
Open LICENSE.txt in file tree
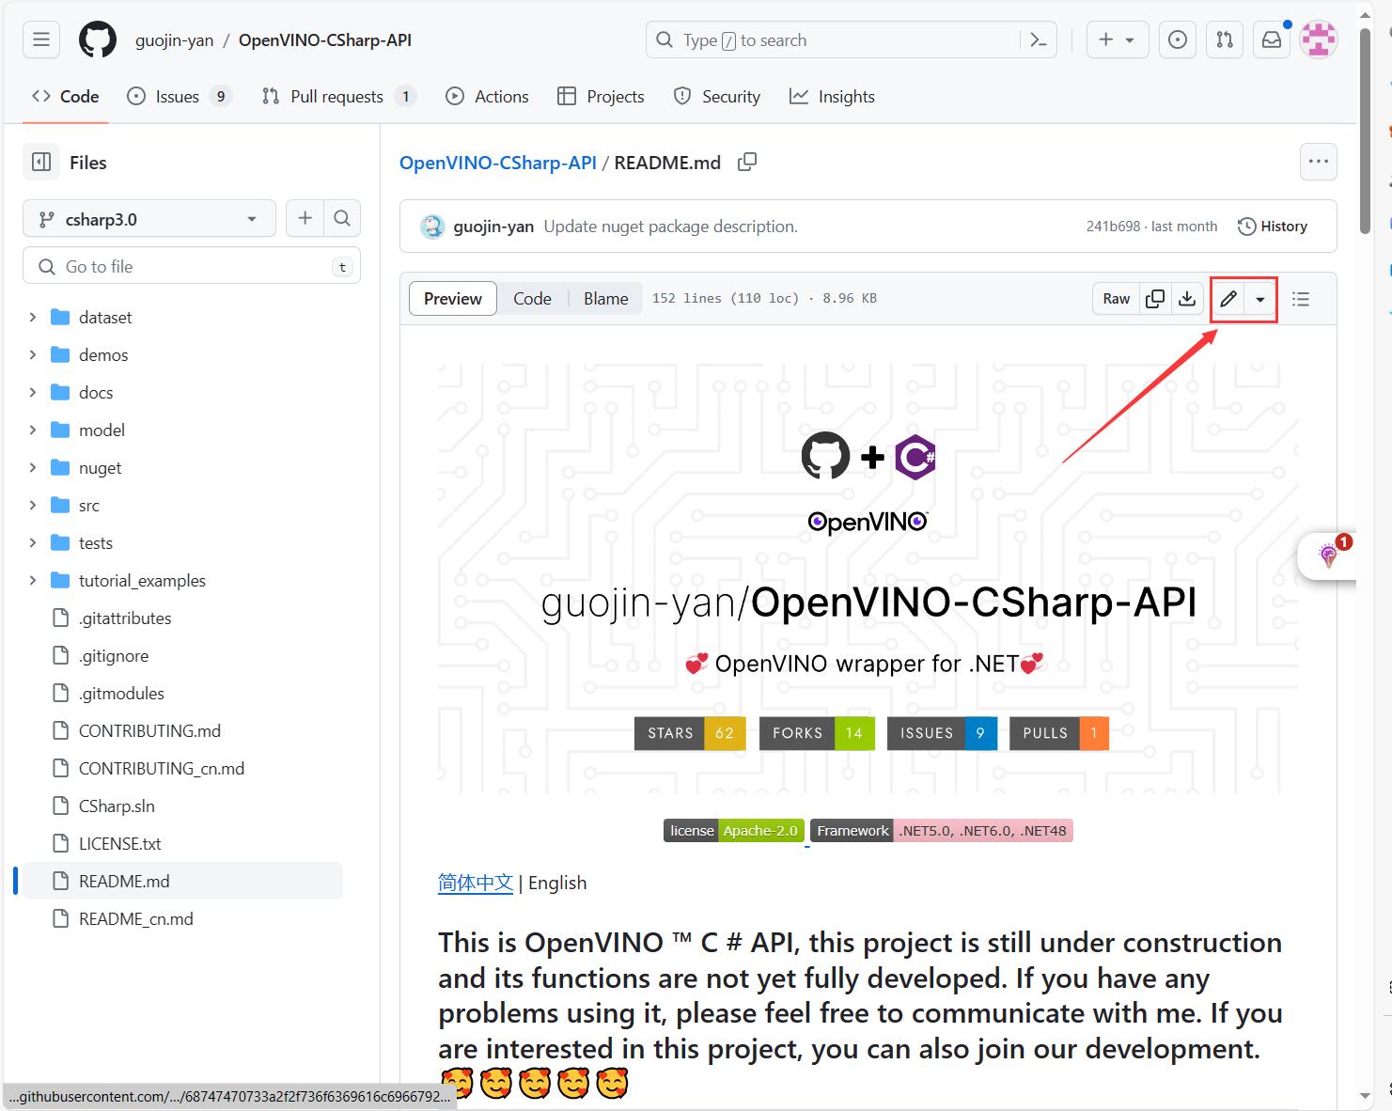(x=120, y=843)
